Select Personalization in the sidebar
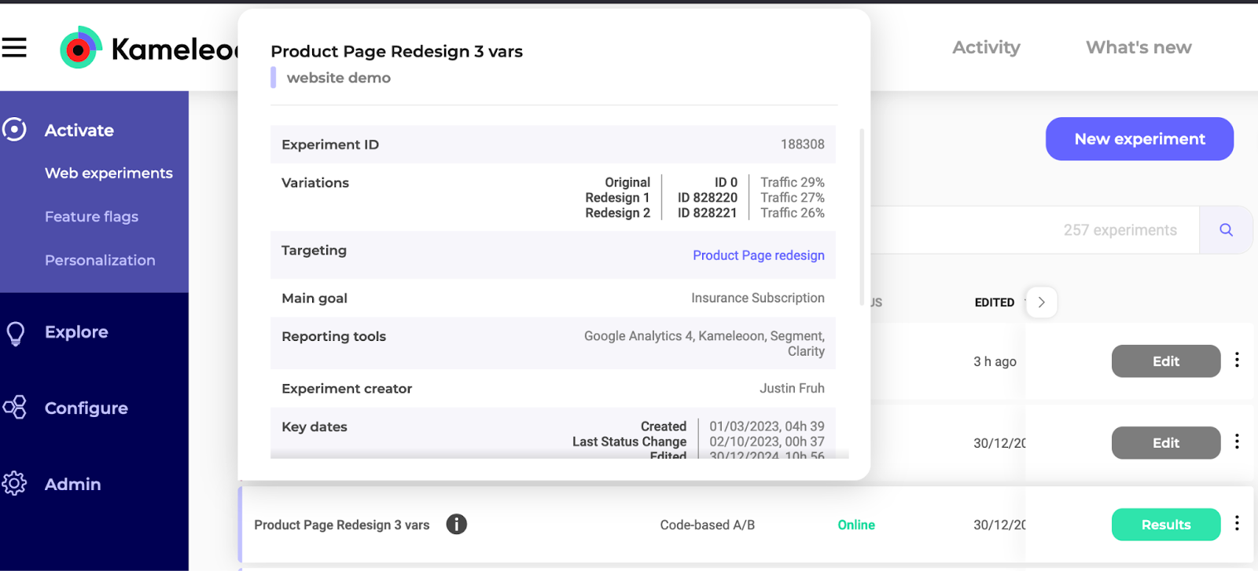The height and width of the screenshot is (571, 1258). (100, 261)
